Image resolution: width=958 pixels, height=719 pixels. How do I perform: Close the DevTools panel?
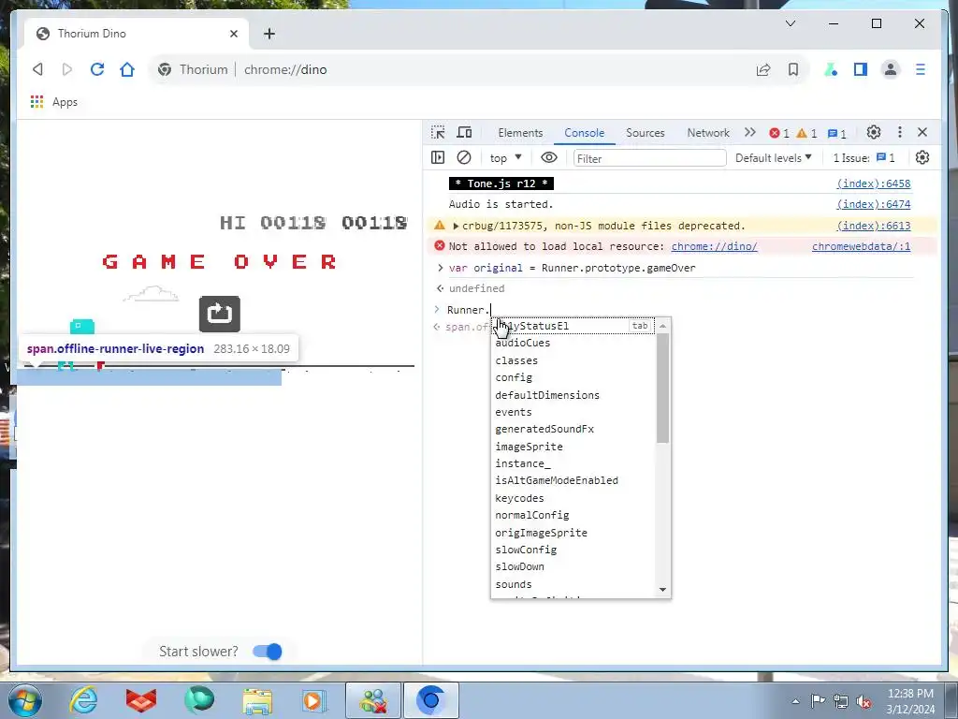point(922,132)
